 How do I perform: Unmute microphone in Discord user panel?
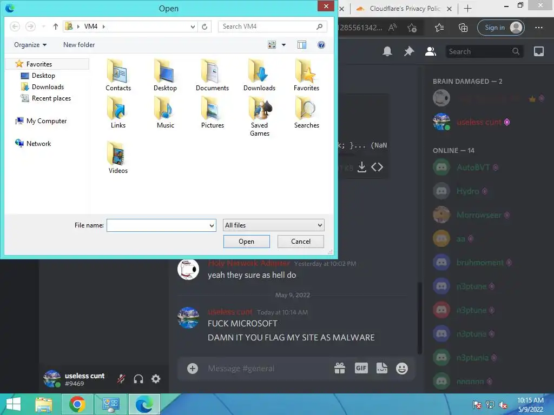coord(121,379)
